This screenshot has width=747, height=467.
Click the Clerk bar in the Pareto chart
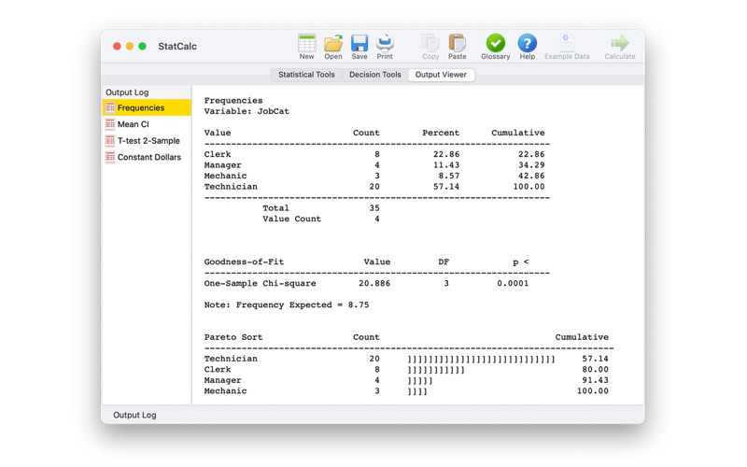point(436,370)
